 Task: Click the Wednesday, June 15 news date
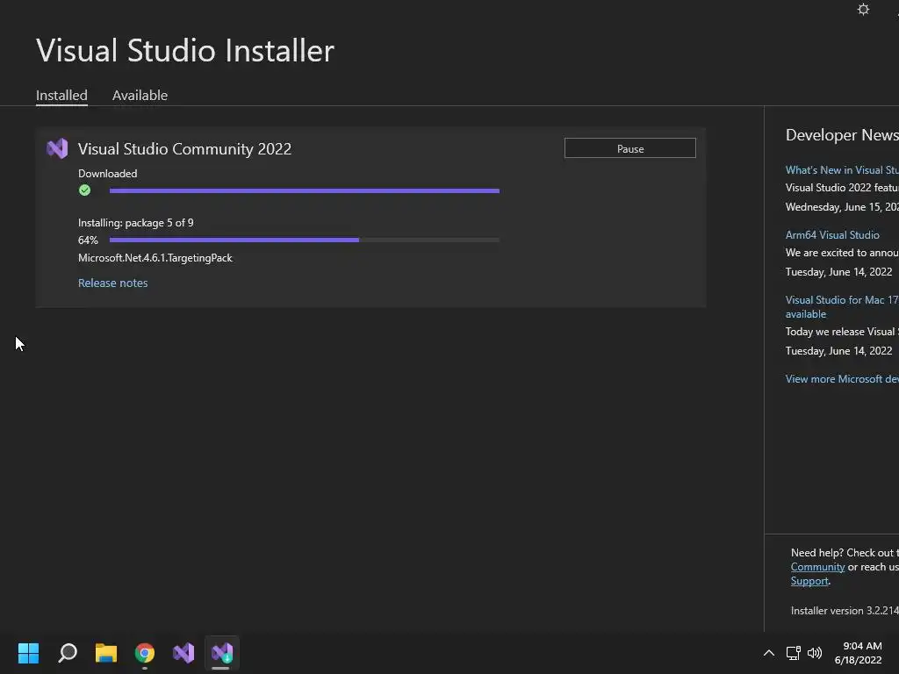point(842,207)
